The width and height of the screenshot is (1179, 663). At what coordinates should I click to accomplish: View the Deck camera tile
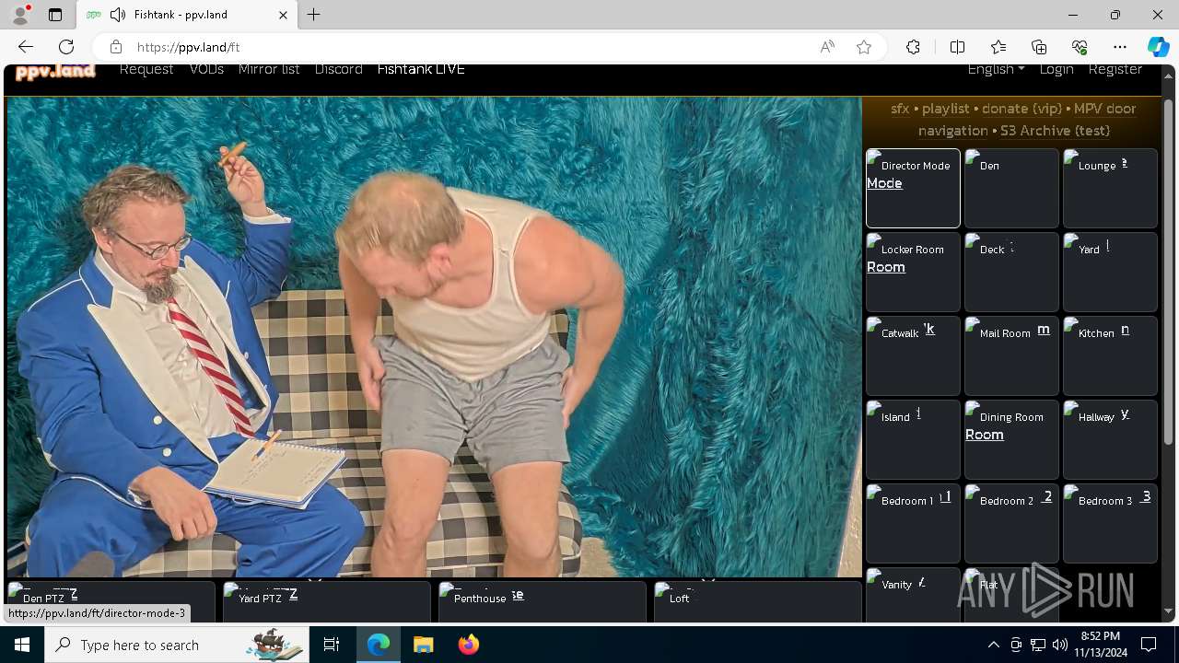1011,272
